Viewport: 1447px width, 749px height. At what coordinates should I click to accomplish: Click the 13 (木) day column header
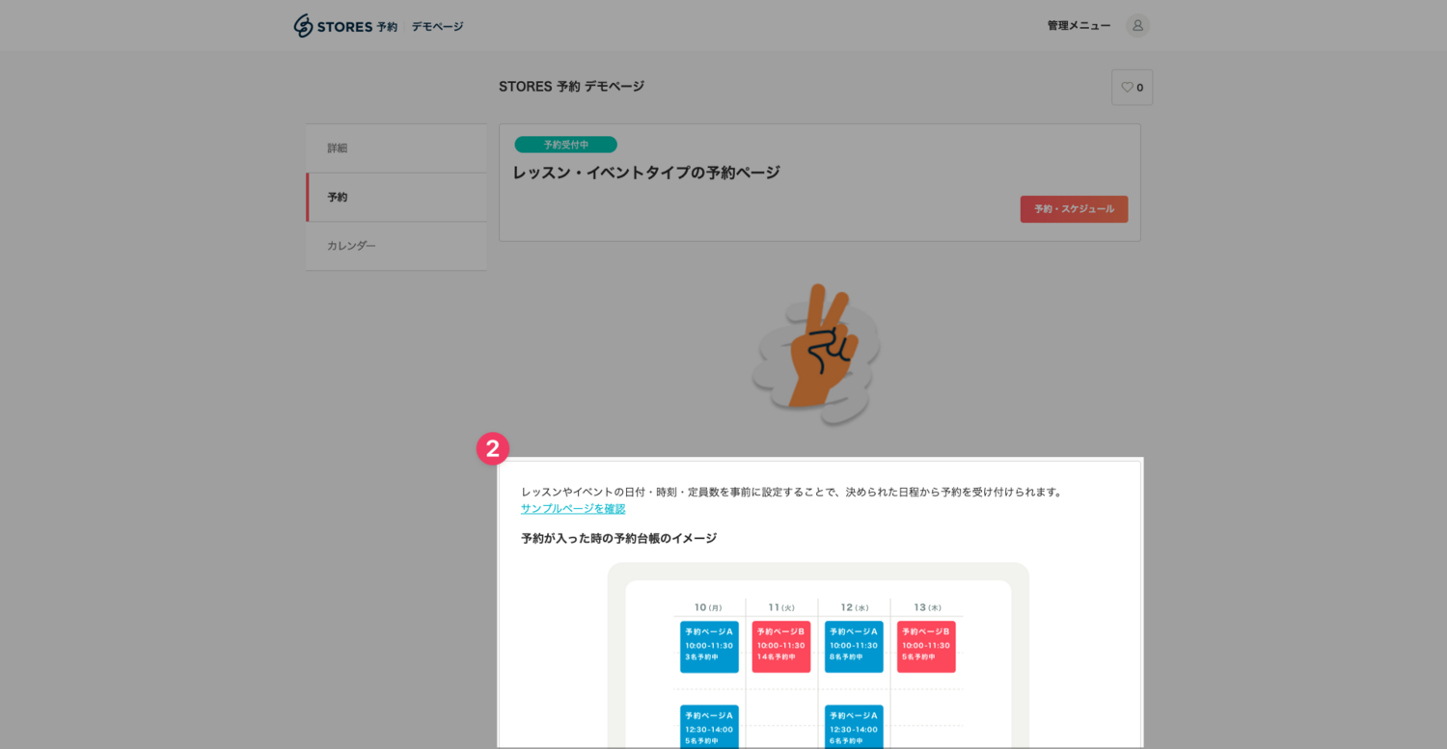926,607
